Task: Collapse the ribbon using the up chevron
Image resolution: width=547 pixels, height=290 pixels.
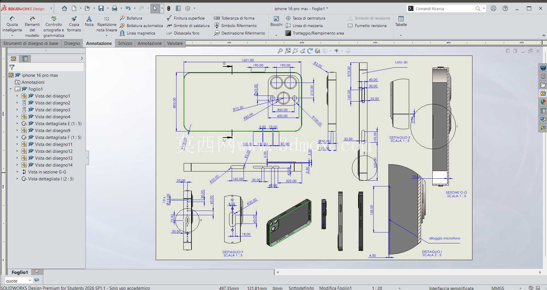Action: click(x=544, y=35)
